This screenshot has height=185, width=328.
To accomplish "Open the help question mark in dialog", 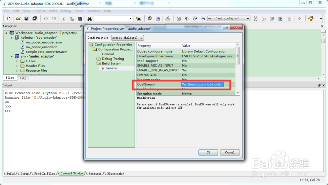I will [x=227, y=28].
